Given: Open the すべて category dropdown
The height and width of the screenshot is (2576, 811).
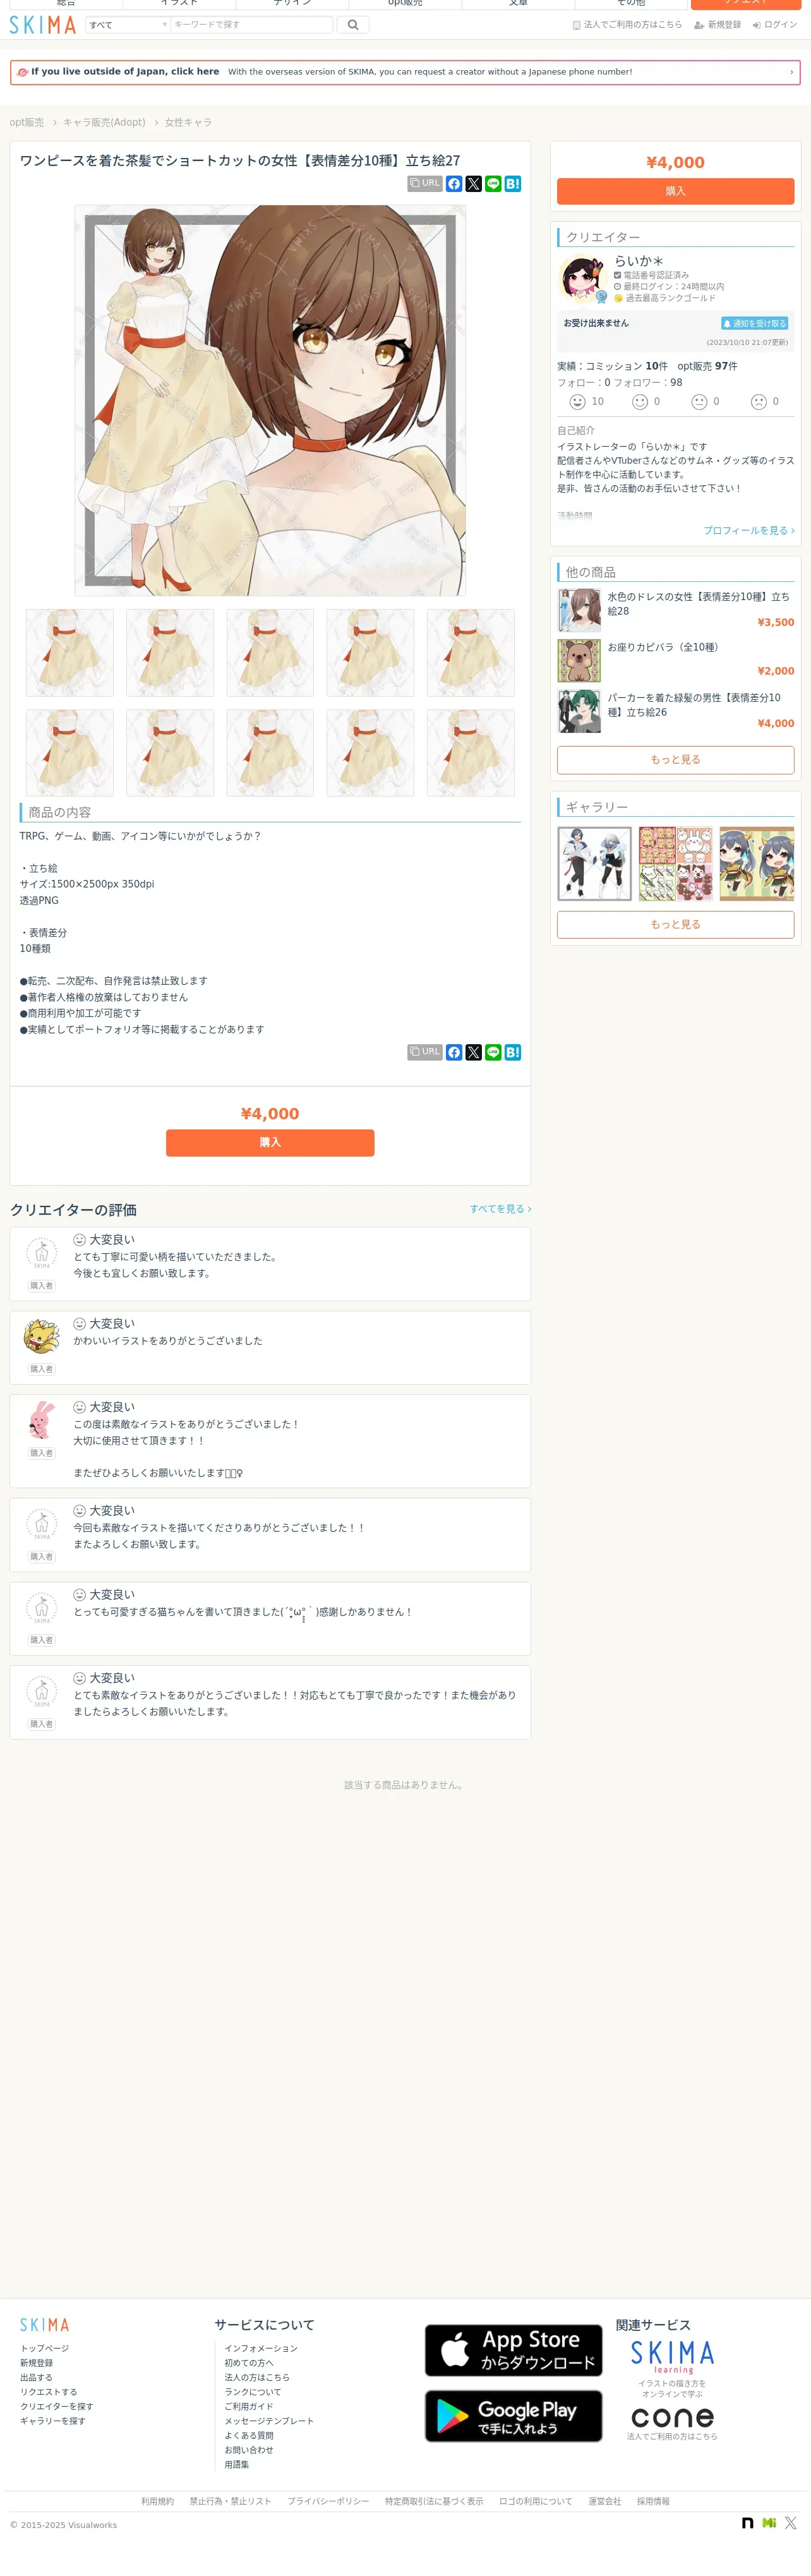Looking at the screenshot, I should click(x=128, y=24).
